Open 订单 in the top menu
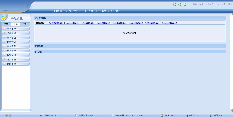233x117 pixels. [85, 11]
